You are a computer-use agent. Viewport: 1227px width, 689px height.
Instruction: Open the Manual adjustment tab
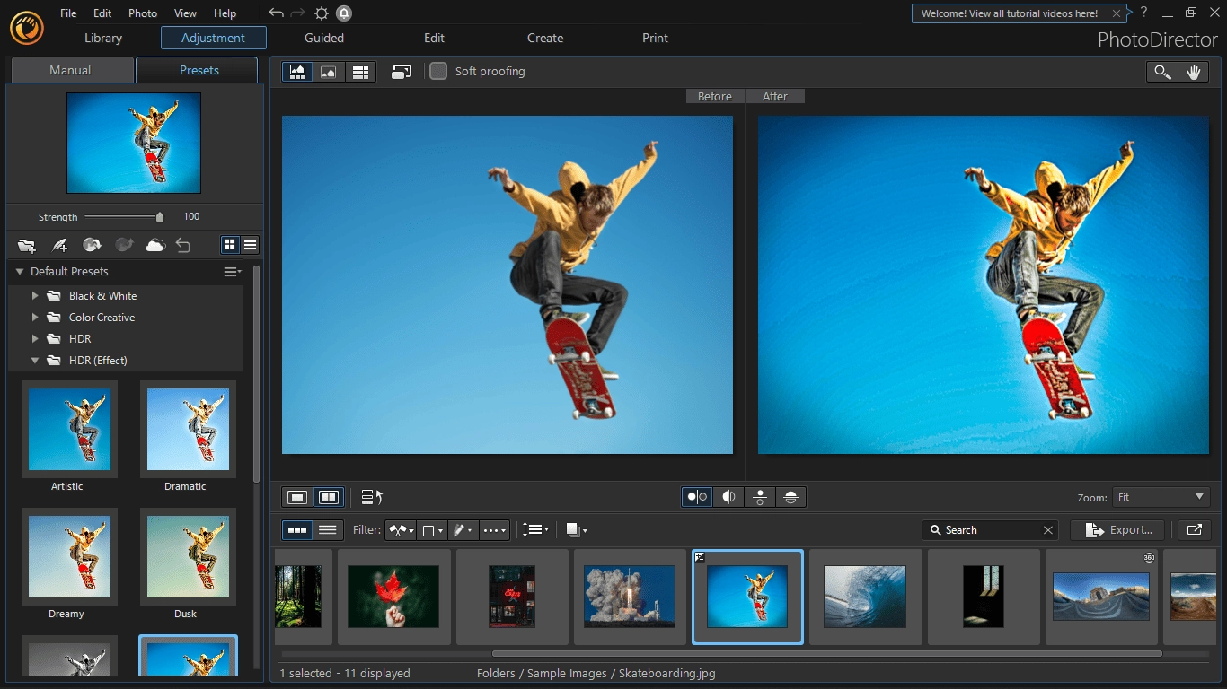pyautogui.click(x=70, y=70)
